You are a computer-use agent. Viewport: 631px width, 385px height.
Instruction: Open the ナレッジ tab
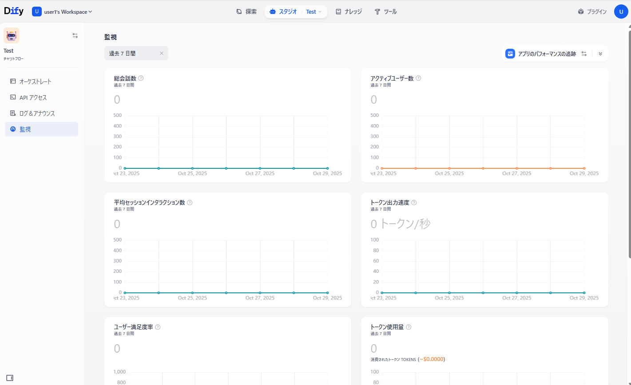pos(349,12)
